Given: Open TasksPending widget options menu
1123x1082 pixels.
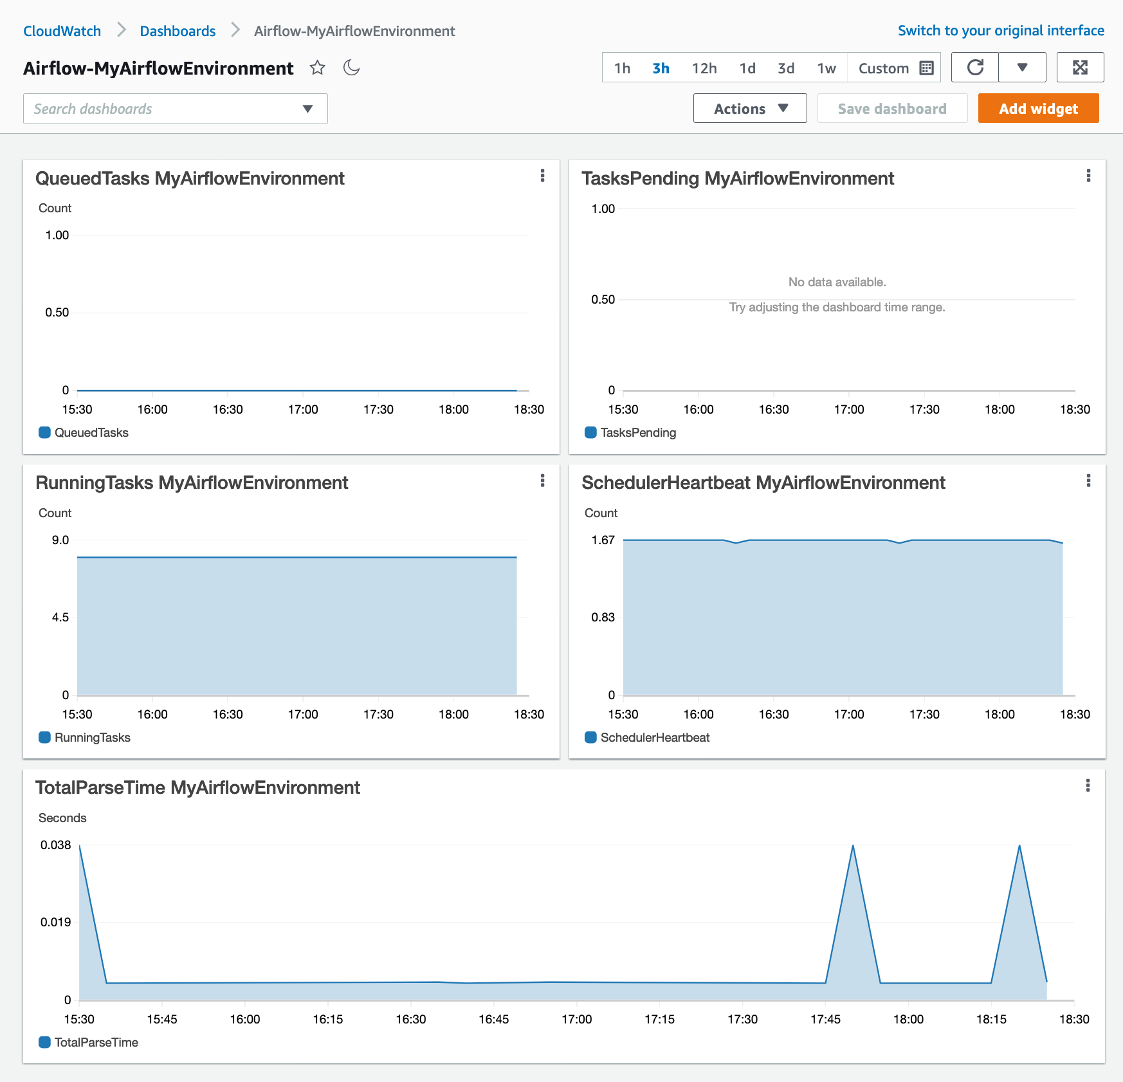Looking at the screenshot, I should (x=1088, y=176).
